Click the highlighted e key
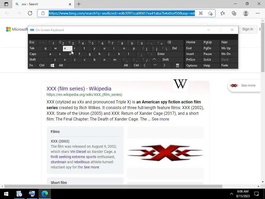 pyautogui.click(x=68, y=48)
